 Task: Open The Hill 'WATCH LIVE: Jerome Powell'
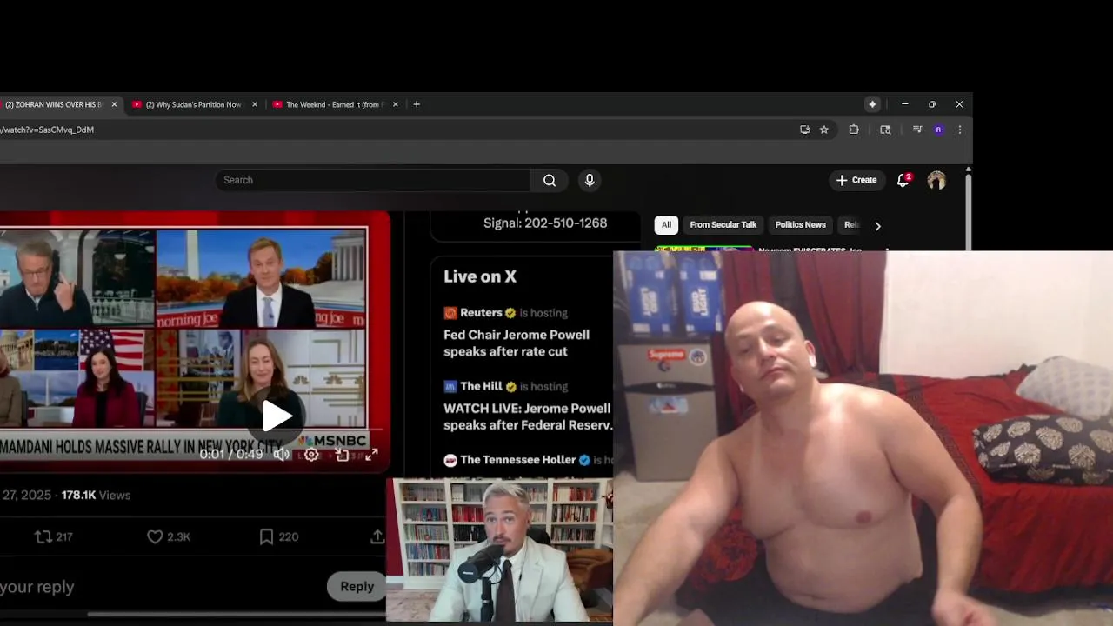click(528, 416)
